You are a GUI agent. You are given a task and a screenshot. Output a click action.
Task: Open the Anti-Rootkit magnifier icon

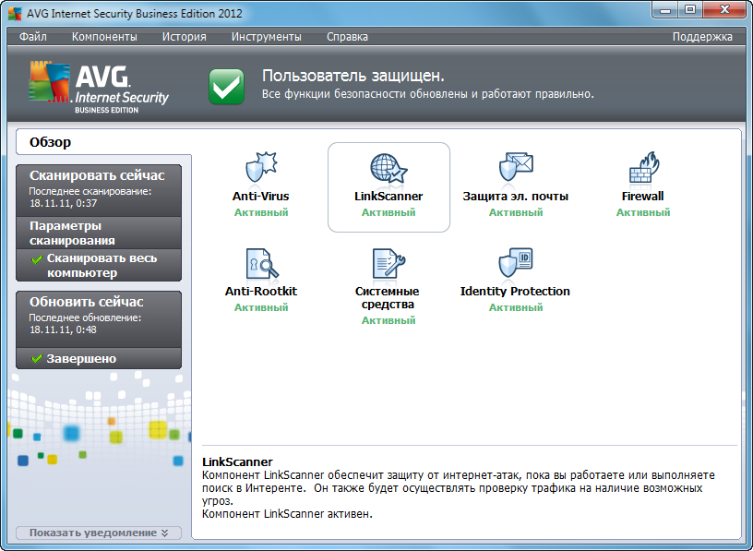(x=262, y=263)
